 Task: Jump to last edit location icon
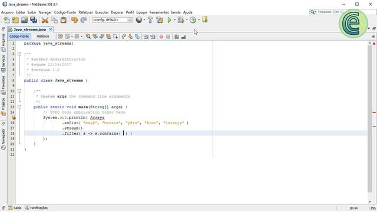pyautogui.click(x=60, y=37)
